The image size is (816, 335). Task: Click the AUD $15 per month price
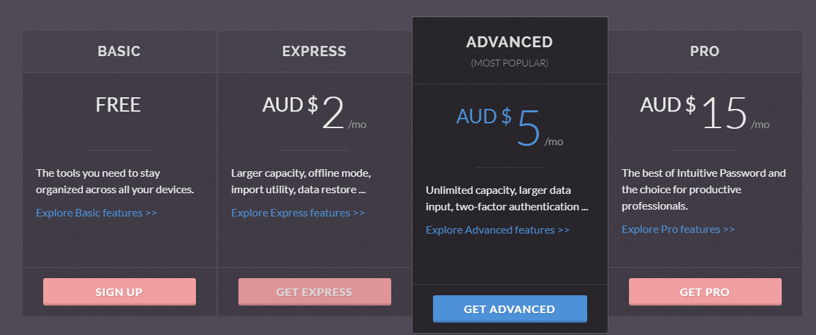pyautogui.click(x=704, y=112)
